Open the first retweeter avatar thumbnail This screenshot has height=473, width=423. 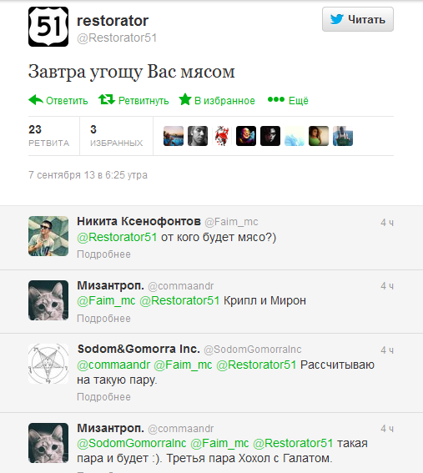(x=174, y=136)
